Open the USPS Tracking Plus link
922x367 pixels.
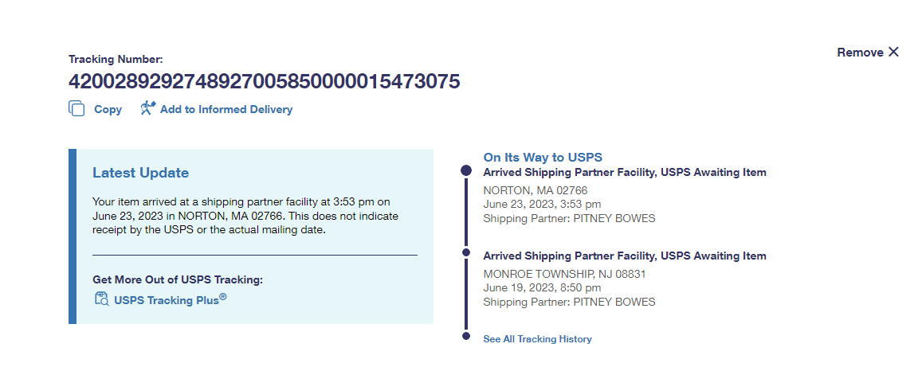(x=170, y=300)
